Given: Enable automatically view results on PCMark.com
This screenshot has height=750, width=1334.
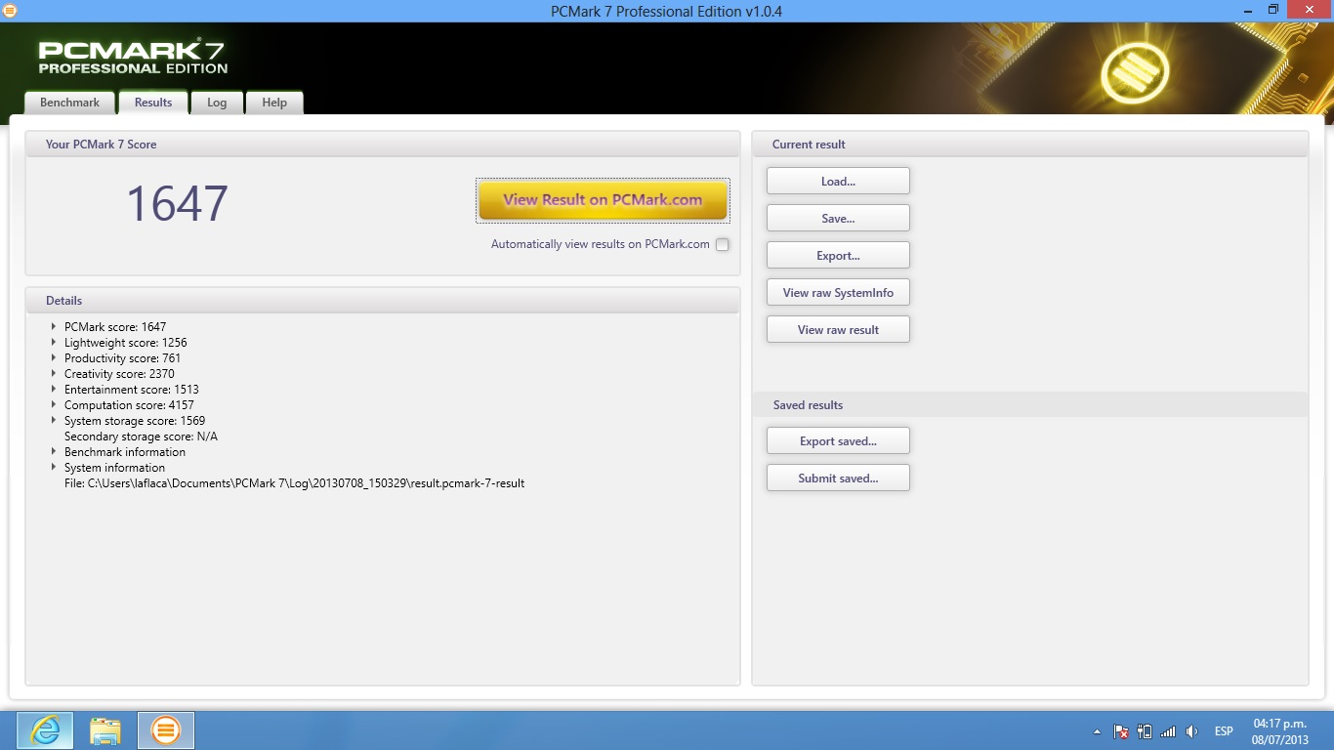Looking at the screenshot, I should [x=722, y=245].
